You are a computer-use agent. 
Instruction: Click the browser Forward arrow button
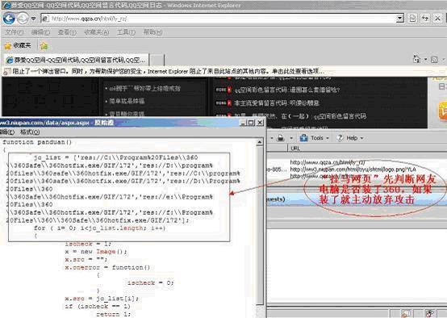[x=23, y=19]
